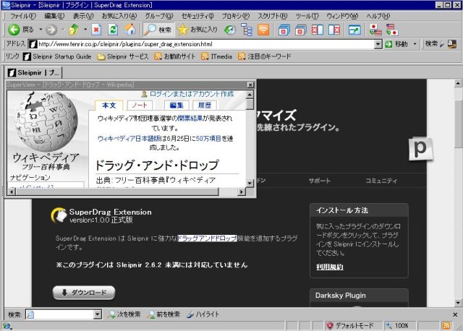Switch to the ノート tab in Wikipedia
This screenshot has width=463, height=331.
140,106
